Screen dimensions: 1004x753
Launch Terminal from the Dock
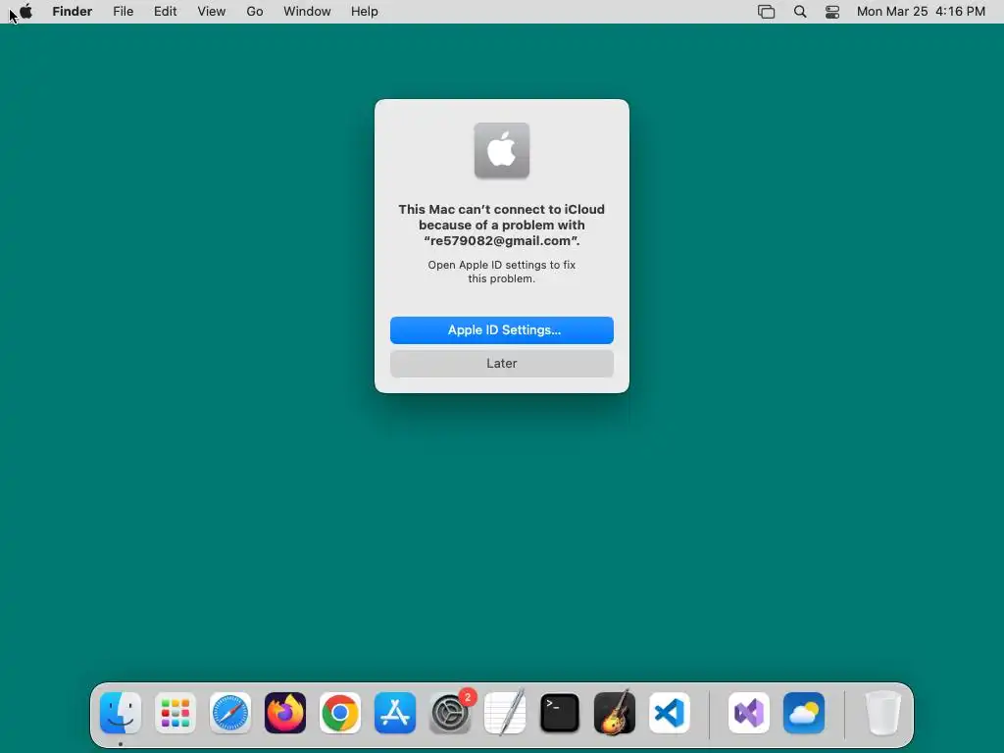(560, 713)
